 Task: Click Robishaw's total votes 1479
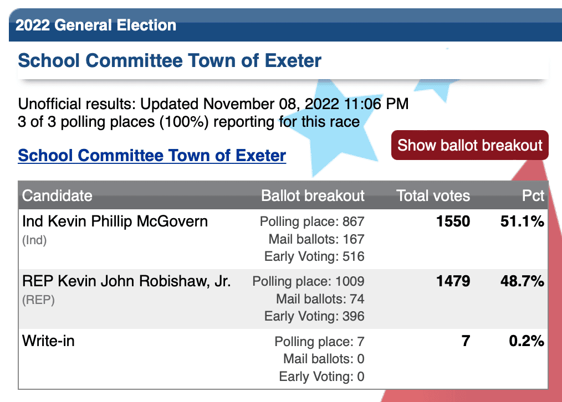point(453,281)
